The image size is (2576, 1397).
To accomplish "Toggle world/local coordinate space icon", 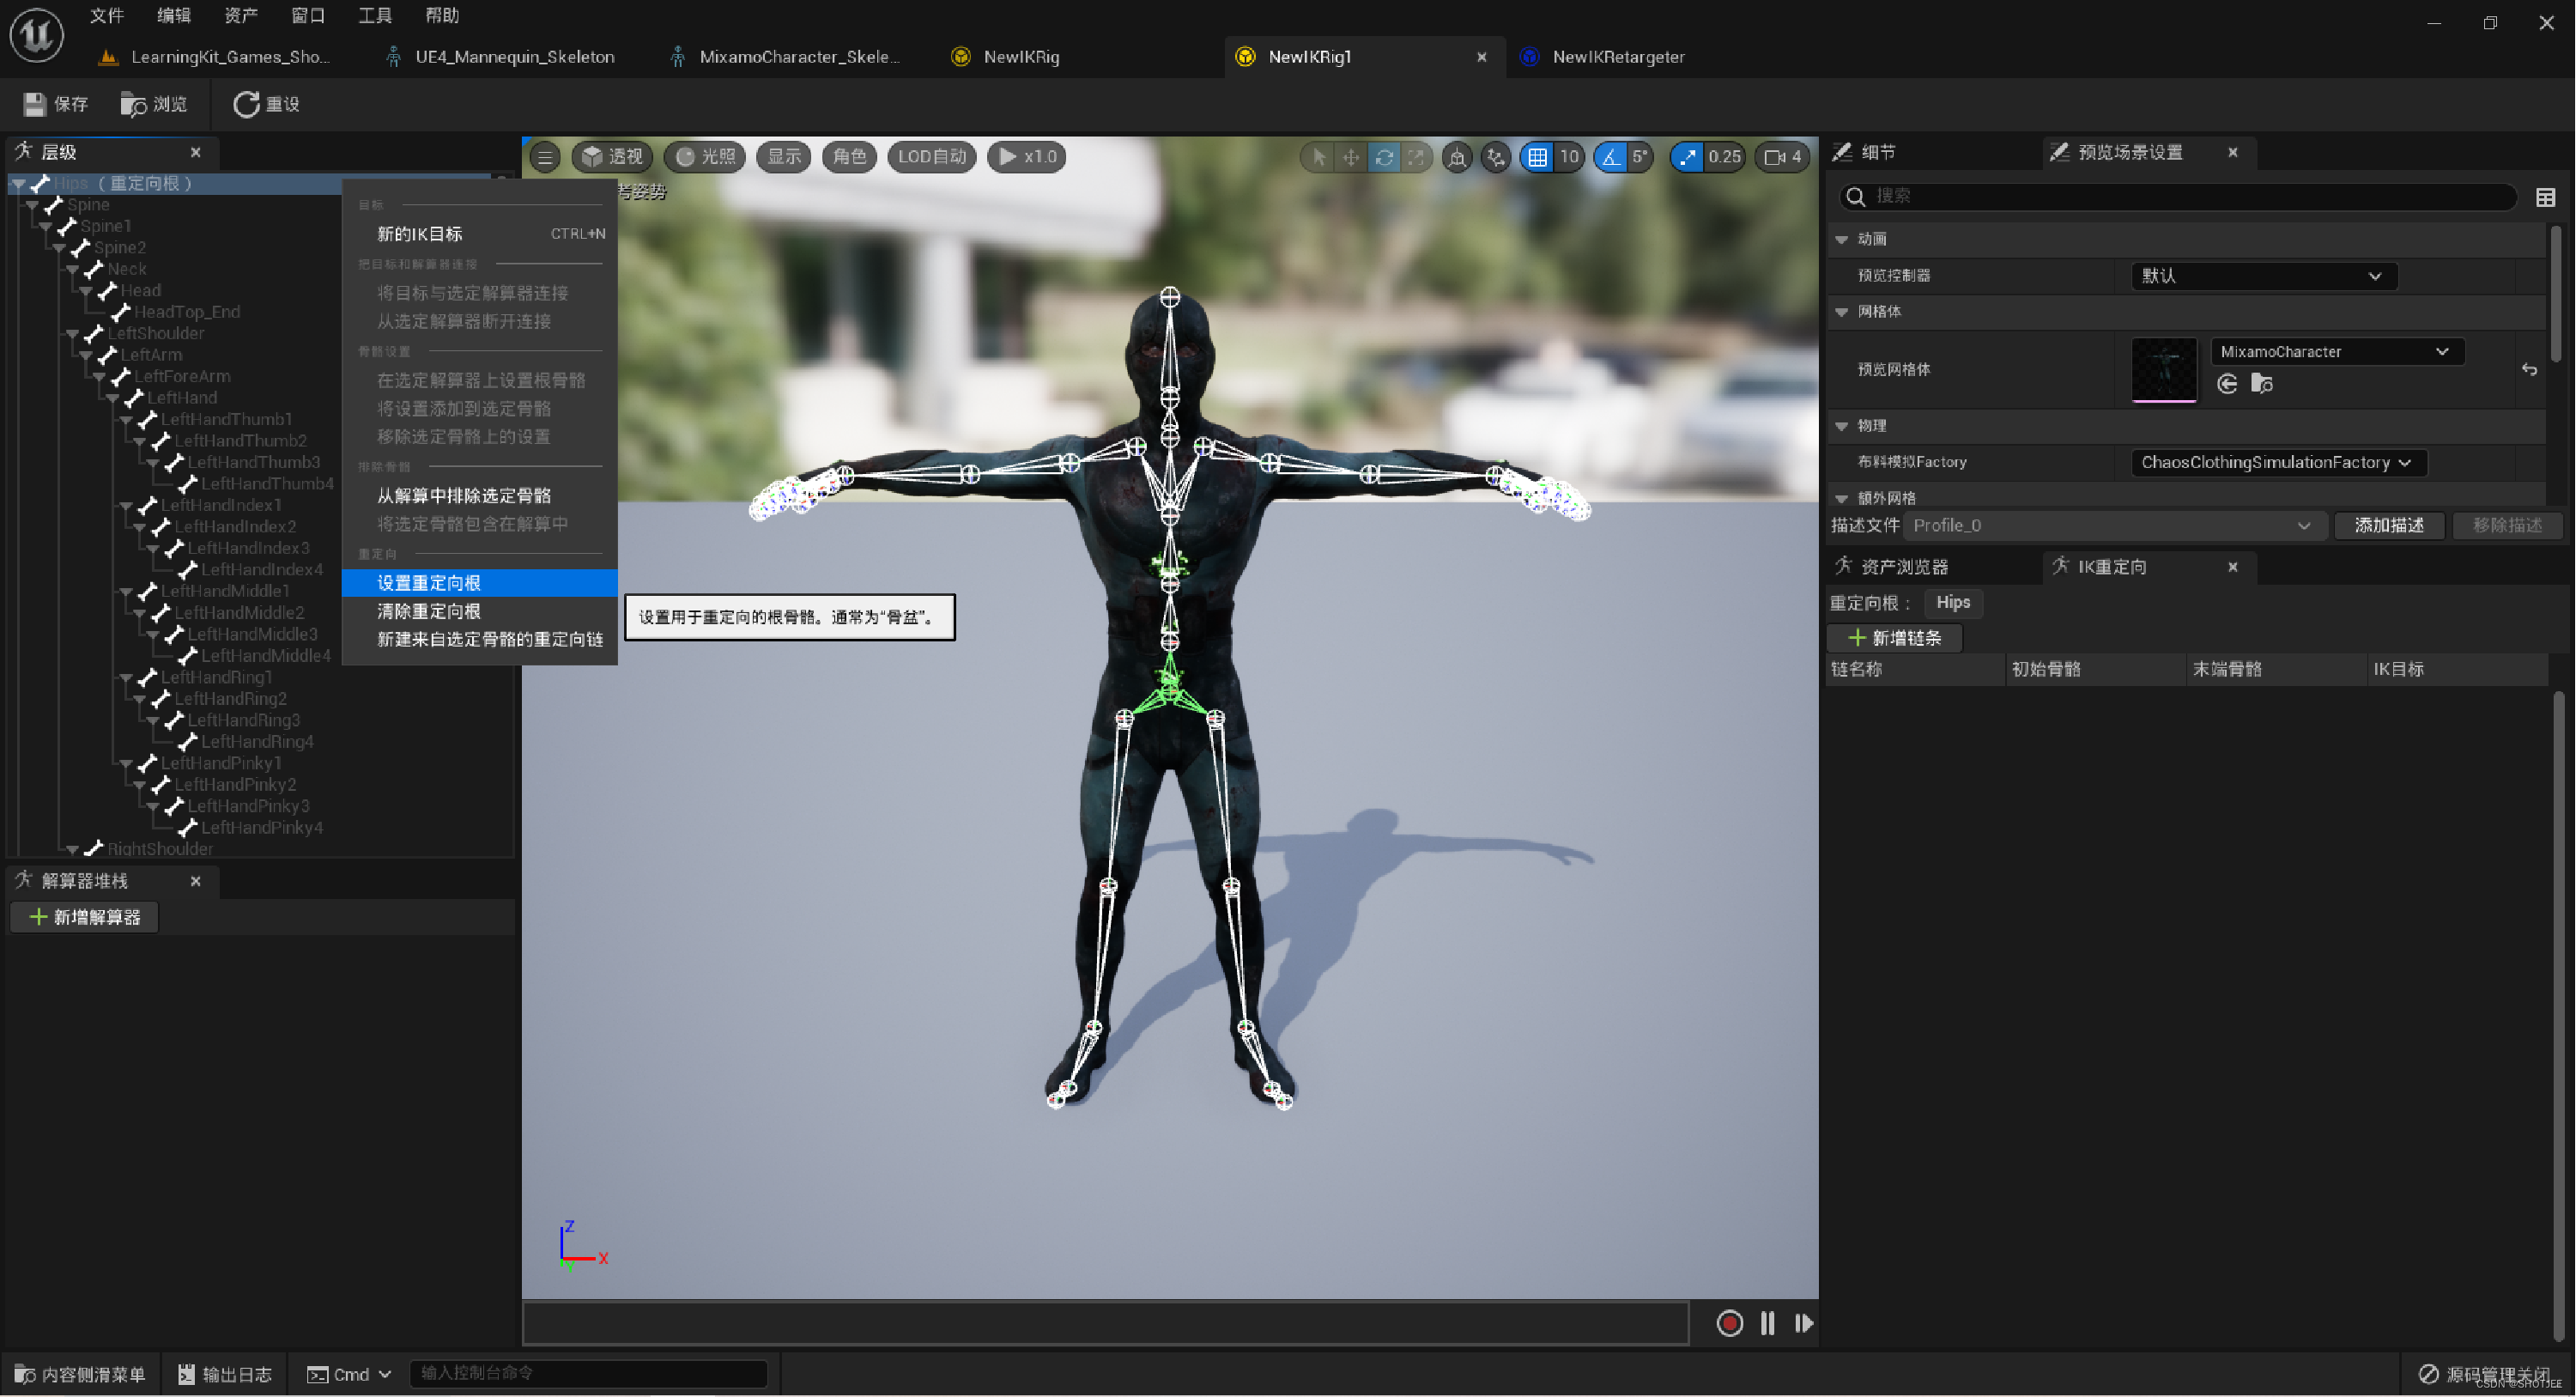I will click(1457, 157).
